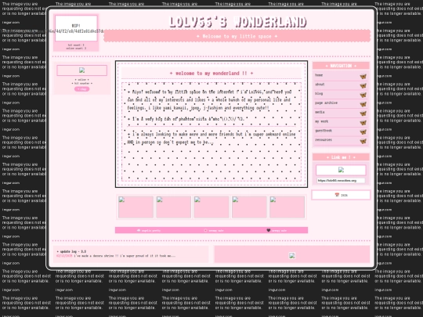This screenshot has height=317, width=423.
Task: Click the Link me ! panel header
Action: click(341, 157)
